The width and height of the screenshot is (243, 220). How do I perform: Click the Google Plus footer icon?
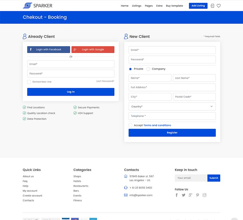190,195
